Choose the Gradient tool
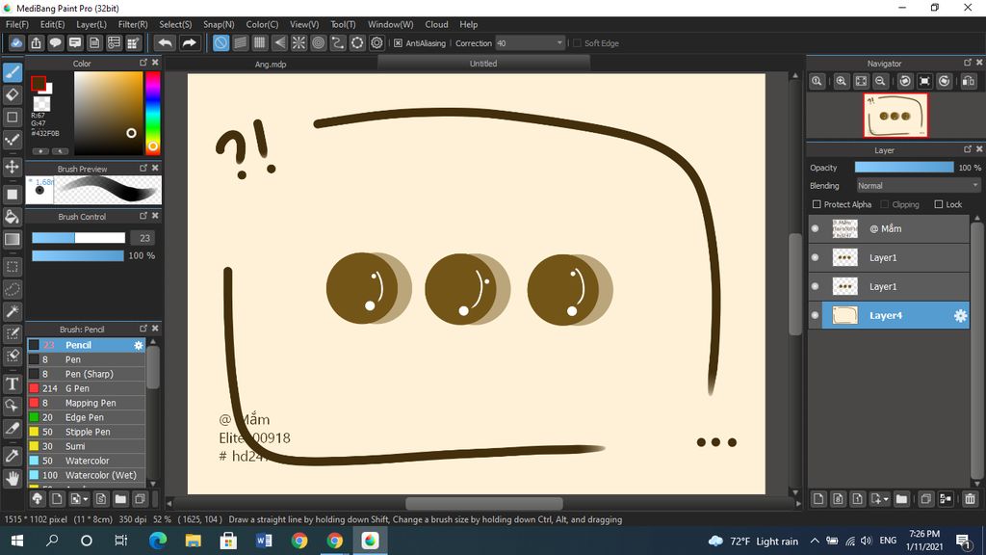 (12, 239)
